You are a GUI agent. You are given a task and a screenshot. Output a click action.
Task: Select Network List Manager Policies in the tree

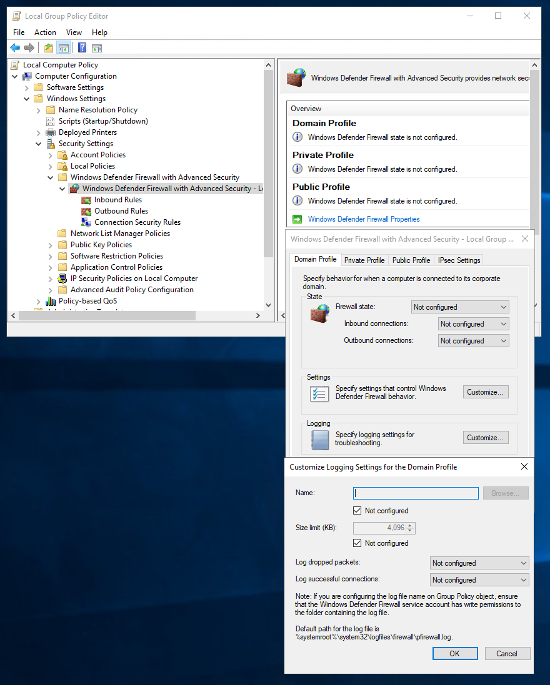(120, 234)
